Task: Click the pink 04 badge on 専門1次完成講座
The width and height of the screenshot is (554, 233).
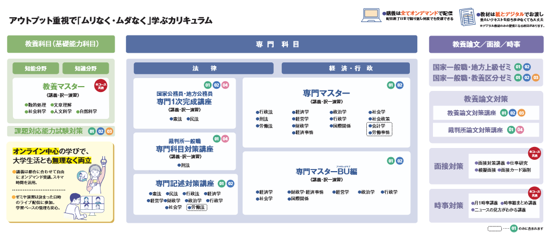Action: pyautogui.click(x=225, y=85)
